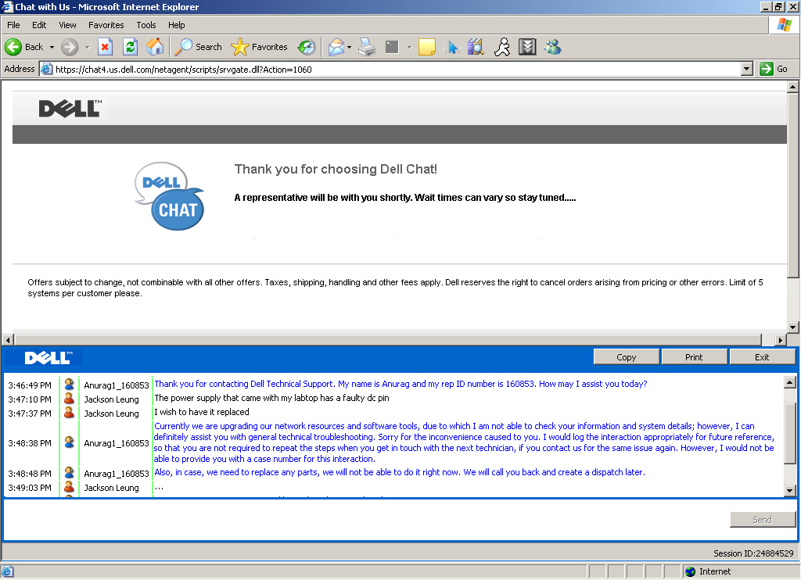This screenshot has height=580, width=801.
Task: Expand the Forward button history dropdown
Action: [87, 47]
